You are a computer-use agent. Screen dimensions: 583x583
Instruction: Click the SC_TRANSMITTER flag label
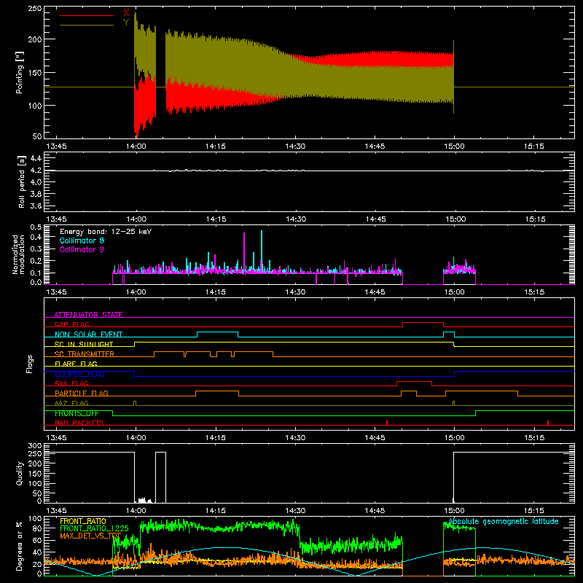click(x=85, y=354)
